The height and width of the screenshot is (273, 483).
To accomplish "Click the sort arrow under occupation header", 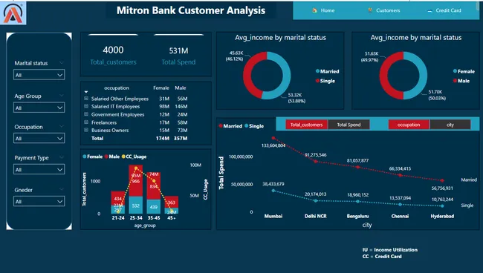I will pos(86,92).
